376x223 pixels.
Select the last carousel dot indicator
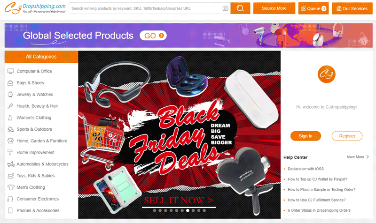click(x=204, y=210)
